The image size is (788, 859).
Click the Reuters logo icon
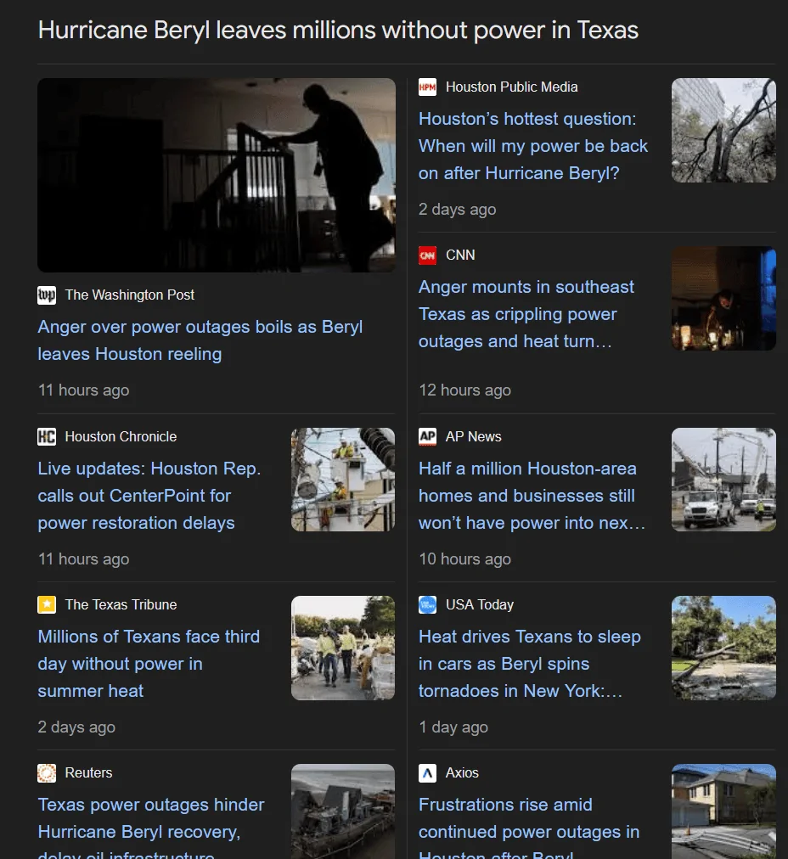[x=47, y=773]
